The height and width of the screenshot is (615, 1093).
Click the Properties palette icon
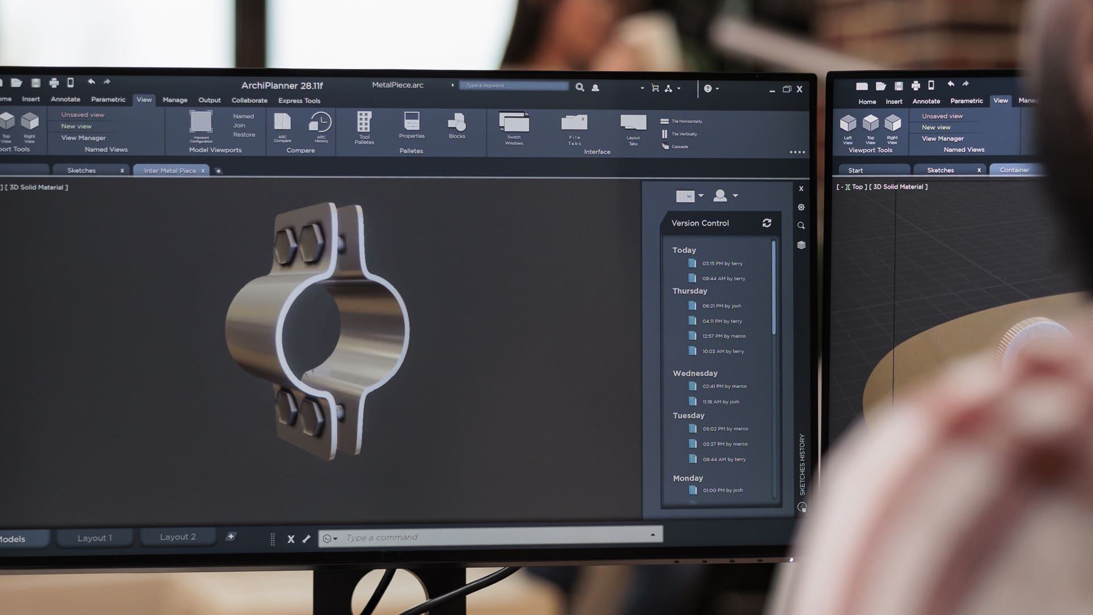point(412,122)
